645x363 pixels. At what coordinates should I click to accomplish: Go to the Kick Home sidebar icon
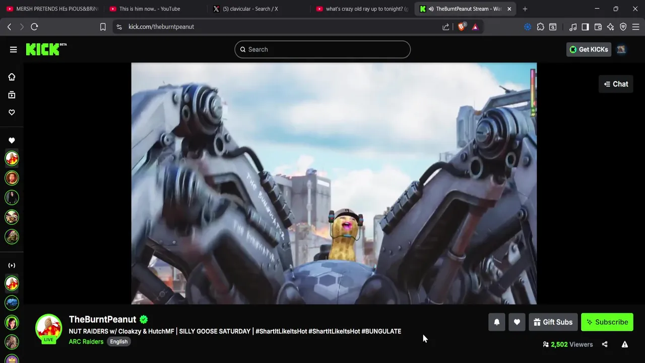click(12, 77)
